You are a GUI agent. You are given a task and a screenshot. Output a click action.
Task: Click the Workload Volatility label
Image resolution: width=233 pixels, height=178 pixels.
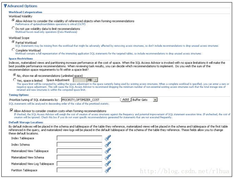[x=20, y=16]
